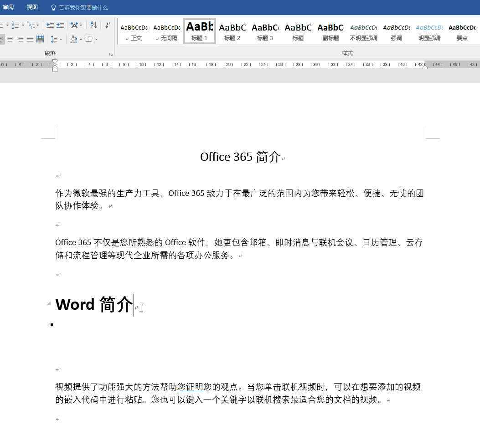Click the numbered list icon

tap(15, 25)
